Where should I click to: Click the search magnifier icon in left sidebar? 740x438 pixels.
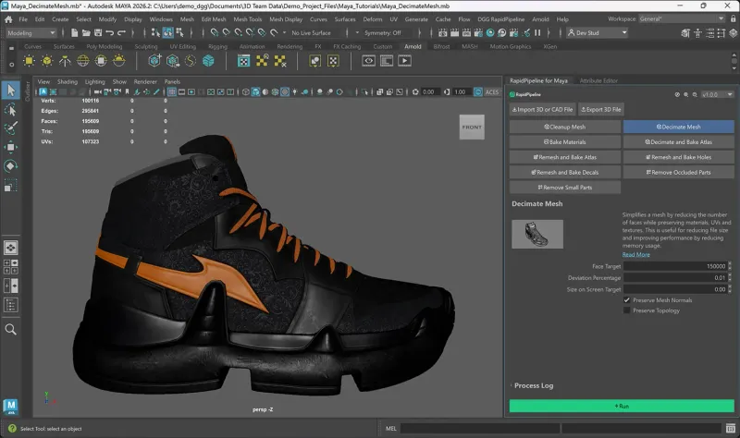click(x=10, y=329)
